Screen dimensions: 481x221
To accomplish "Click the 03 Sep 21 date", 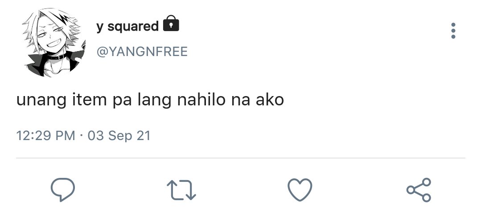I will tap(119, 136).
